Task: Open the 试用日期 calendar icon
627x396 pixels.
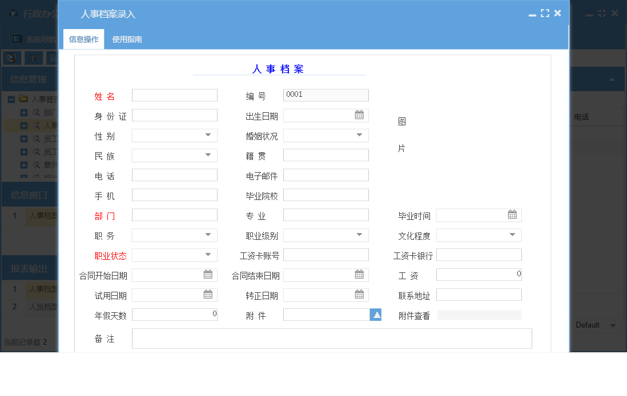Action: (208, 295)
